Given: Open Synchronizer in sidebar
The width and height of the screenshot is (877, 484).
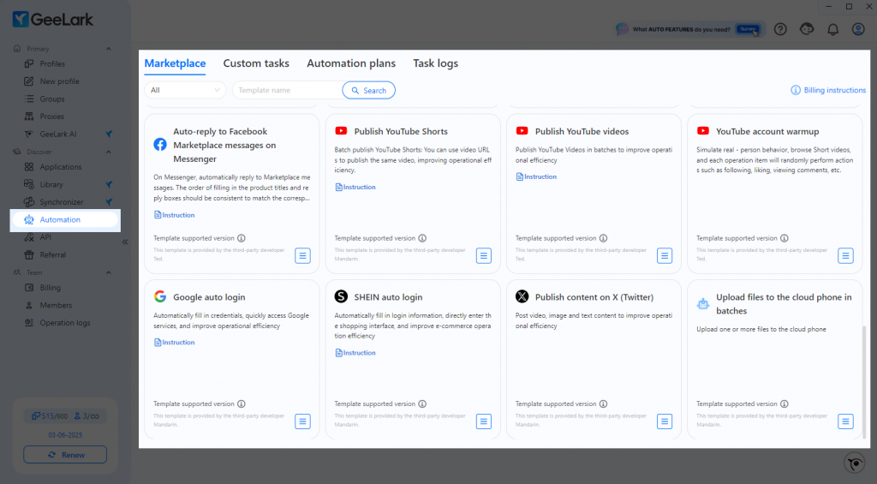Looking at the screenshot, I should pos(62,202).
